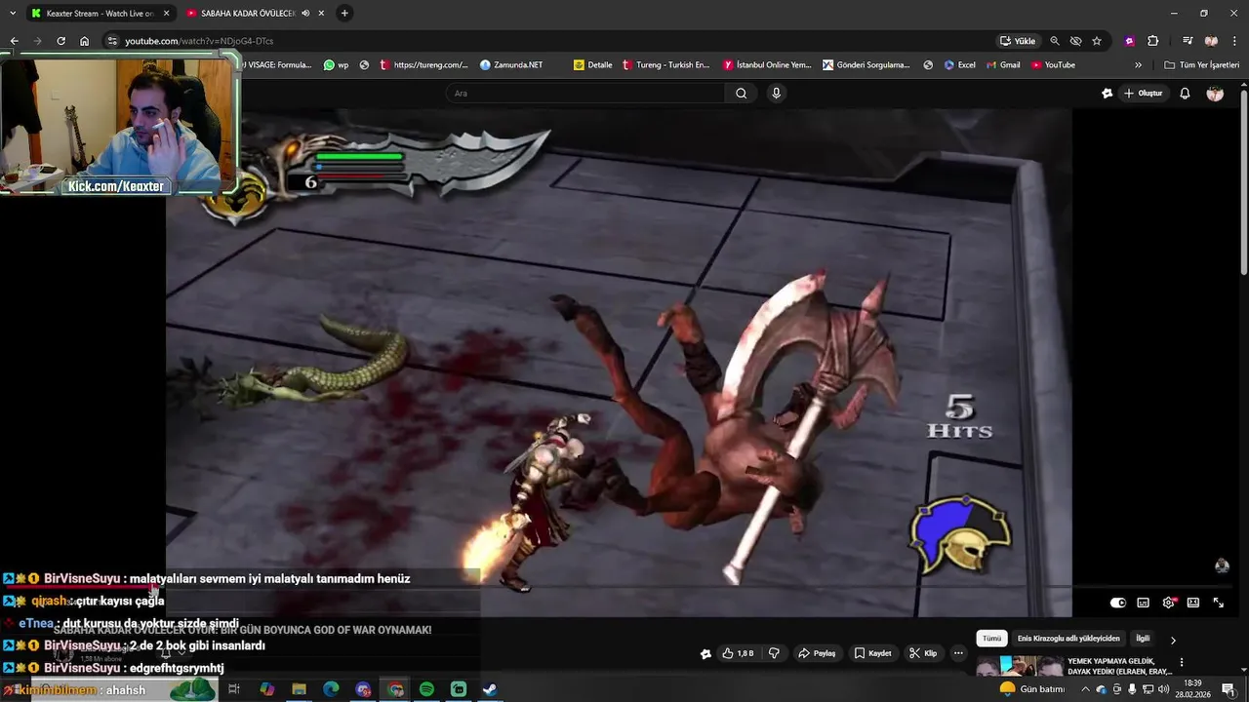Go to browser home page
The height and width of the screenshot is (702, 1249).
[84, 41]
